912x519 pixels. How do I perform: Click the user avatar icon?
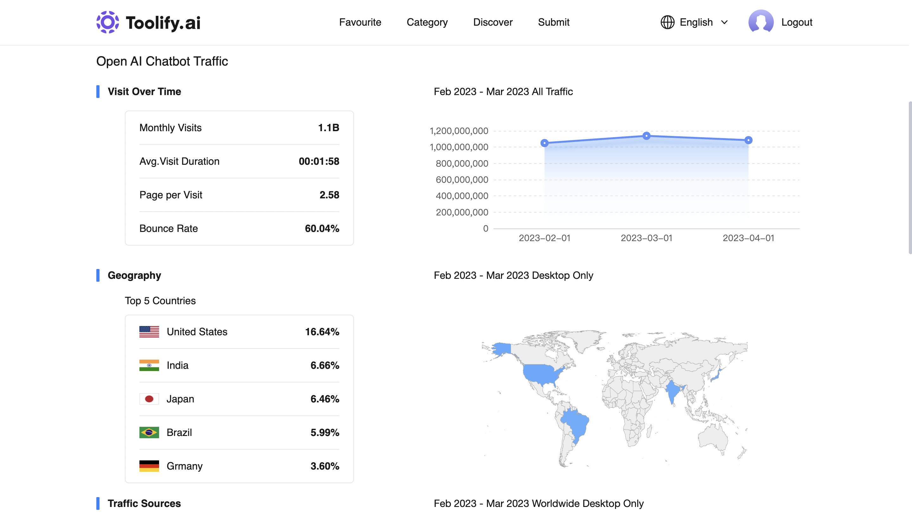(x=761, y=22)
